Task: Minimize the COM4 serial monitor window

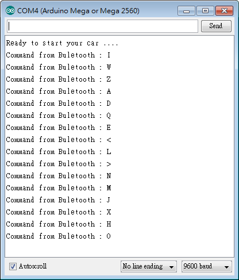Action: click(x=186, y=11)
